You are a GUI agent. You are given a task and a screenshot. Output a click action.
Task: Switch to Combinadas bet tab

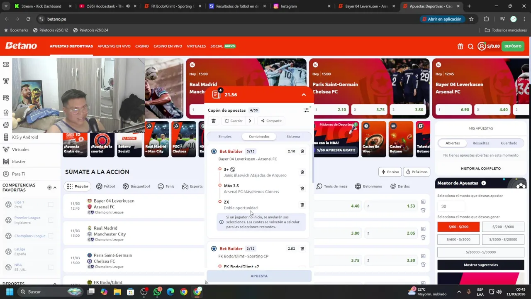[x=259, y=137]
